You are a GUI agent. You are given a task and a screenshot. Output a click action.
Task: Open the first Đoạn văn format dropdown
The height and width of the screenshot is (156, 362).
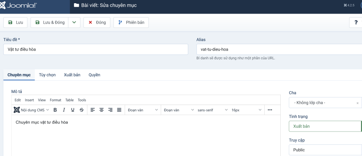pos(143,110)
